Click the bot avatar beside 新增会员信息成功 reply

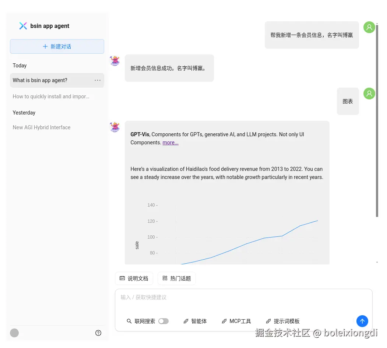pyautogui.click(x=115, y=60)
